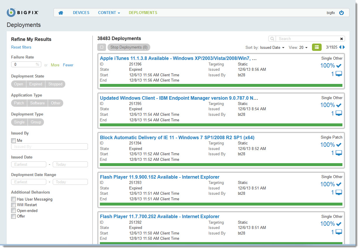
Task: Toggle the Open deployment state filter
Action: [19, 84]
